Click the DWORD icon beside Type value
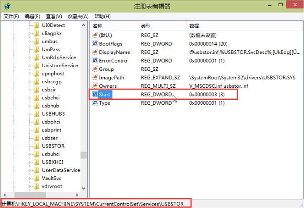The width and height of the screenshot is (304, 208). coord(95,103)
